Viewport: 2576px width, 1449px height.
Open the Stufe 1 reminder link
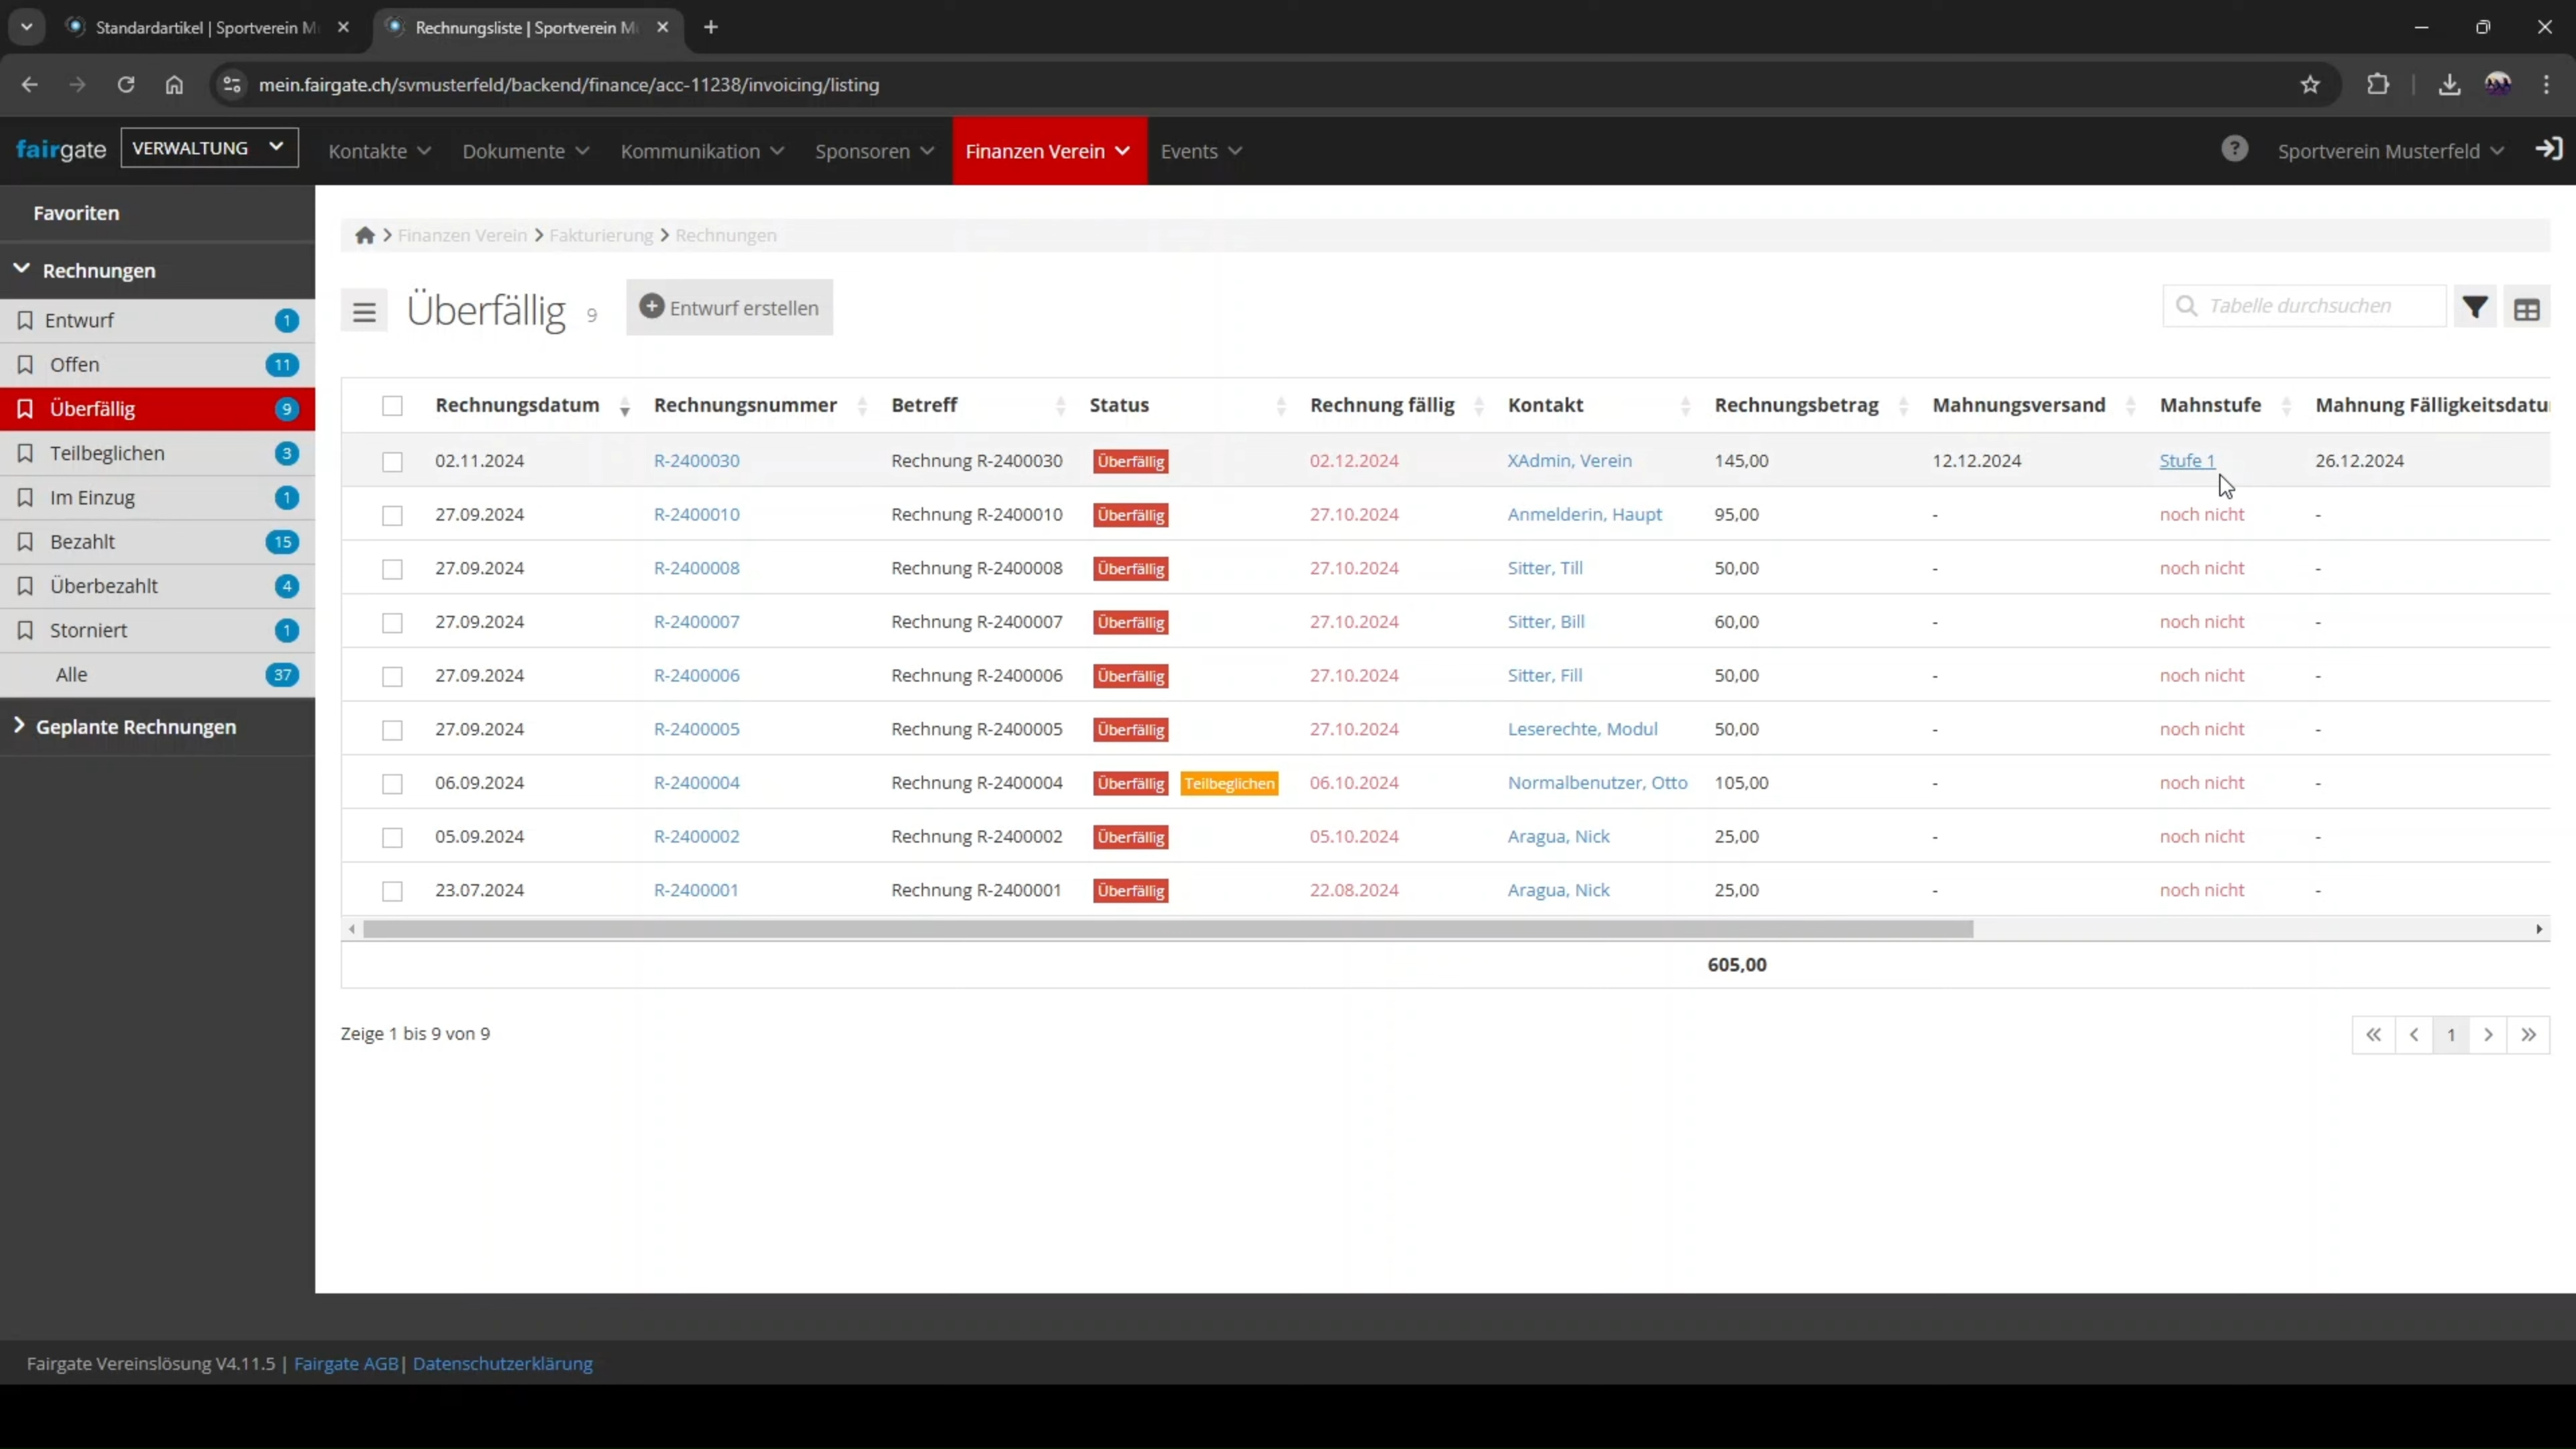point(2187,461)
